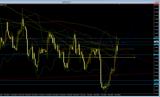Select left endpoint of thick yellow horizontal line
This screenshot has width=160, height=97.
pos(59,58)
